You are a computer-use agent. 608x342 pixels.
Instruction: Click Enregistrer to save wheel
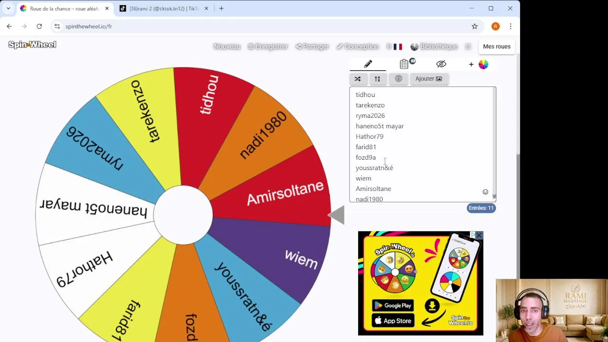pos(268,47)
